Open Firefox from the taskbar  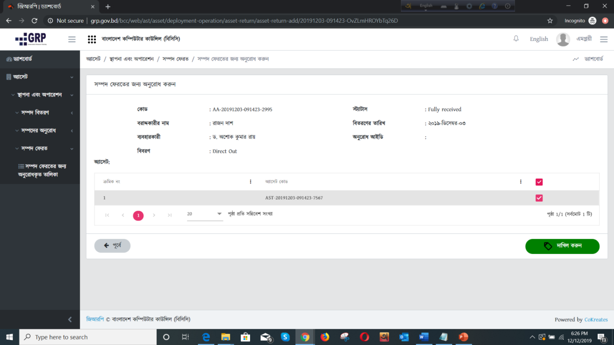tap(325, 337)
